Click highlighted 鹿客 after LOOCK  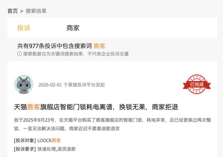pyautogui.click(x=56, y=141)
